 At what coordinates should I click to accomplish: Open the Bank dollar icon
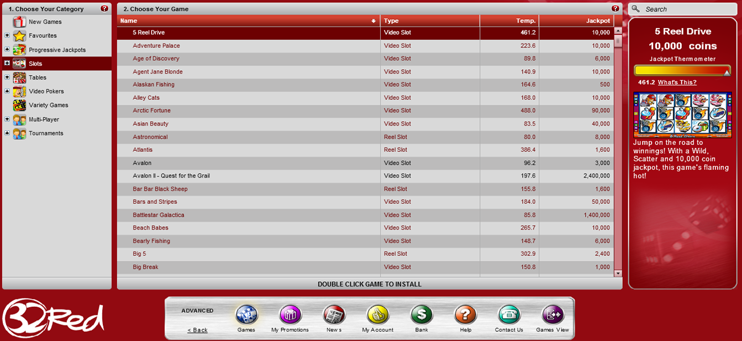pos(422,314)
